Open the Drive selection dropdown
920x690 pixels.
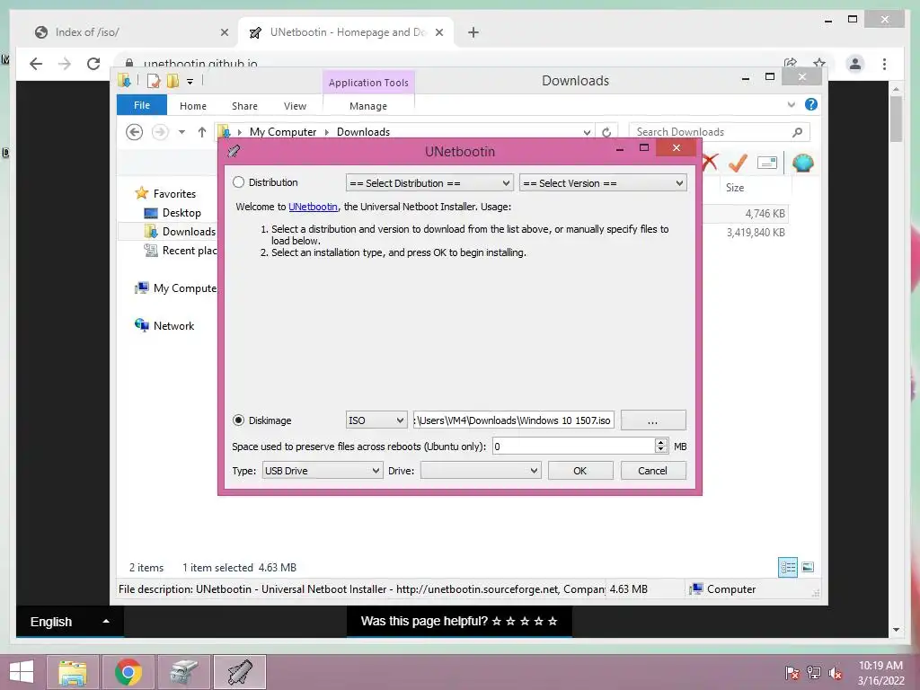(x=481, y=471)
